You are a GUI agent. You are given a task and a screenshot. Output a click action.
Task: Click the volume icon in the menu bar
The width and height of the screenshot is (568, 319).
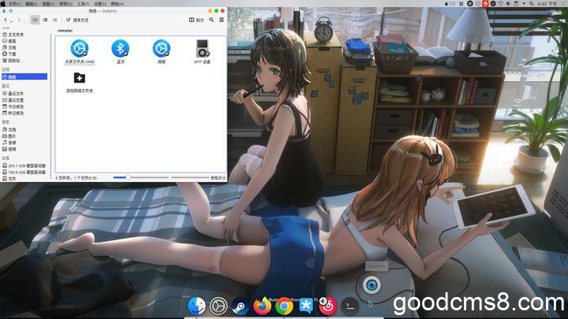(x=508, y=4)
